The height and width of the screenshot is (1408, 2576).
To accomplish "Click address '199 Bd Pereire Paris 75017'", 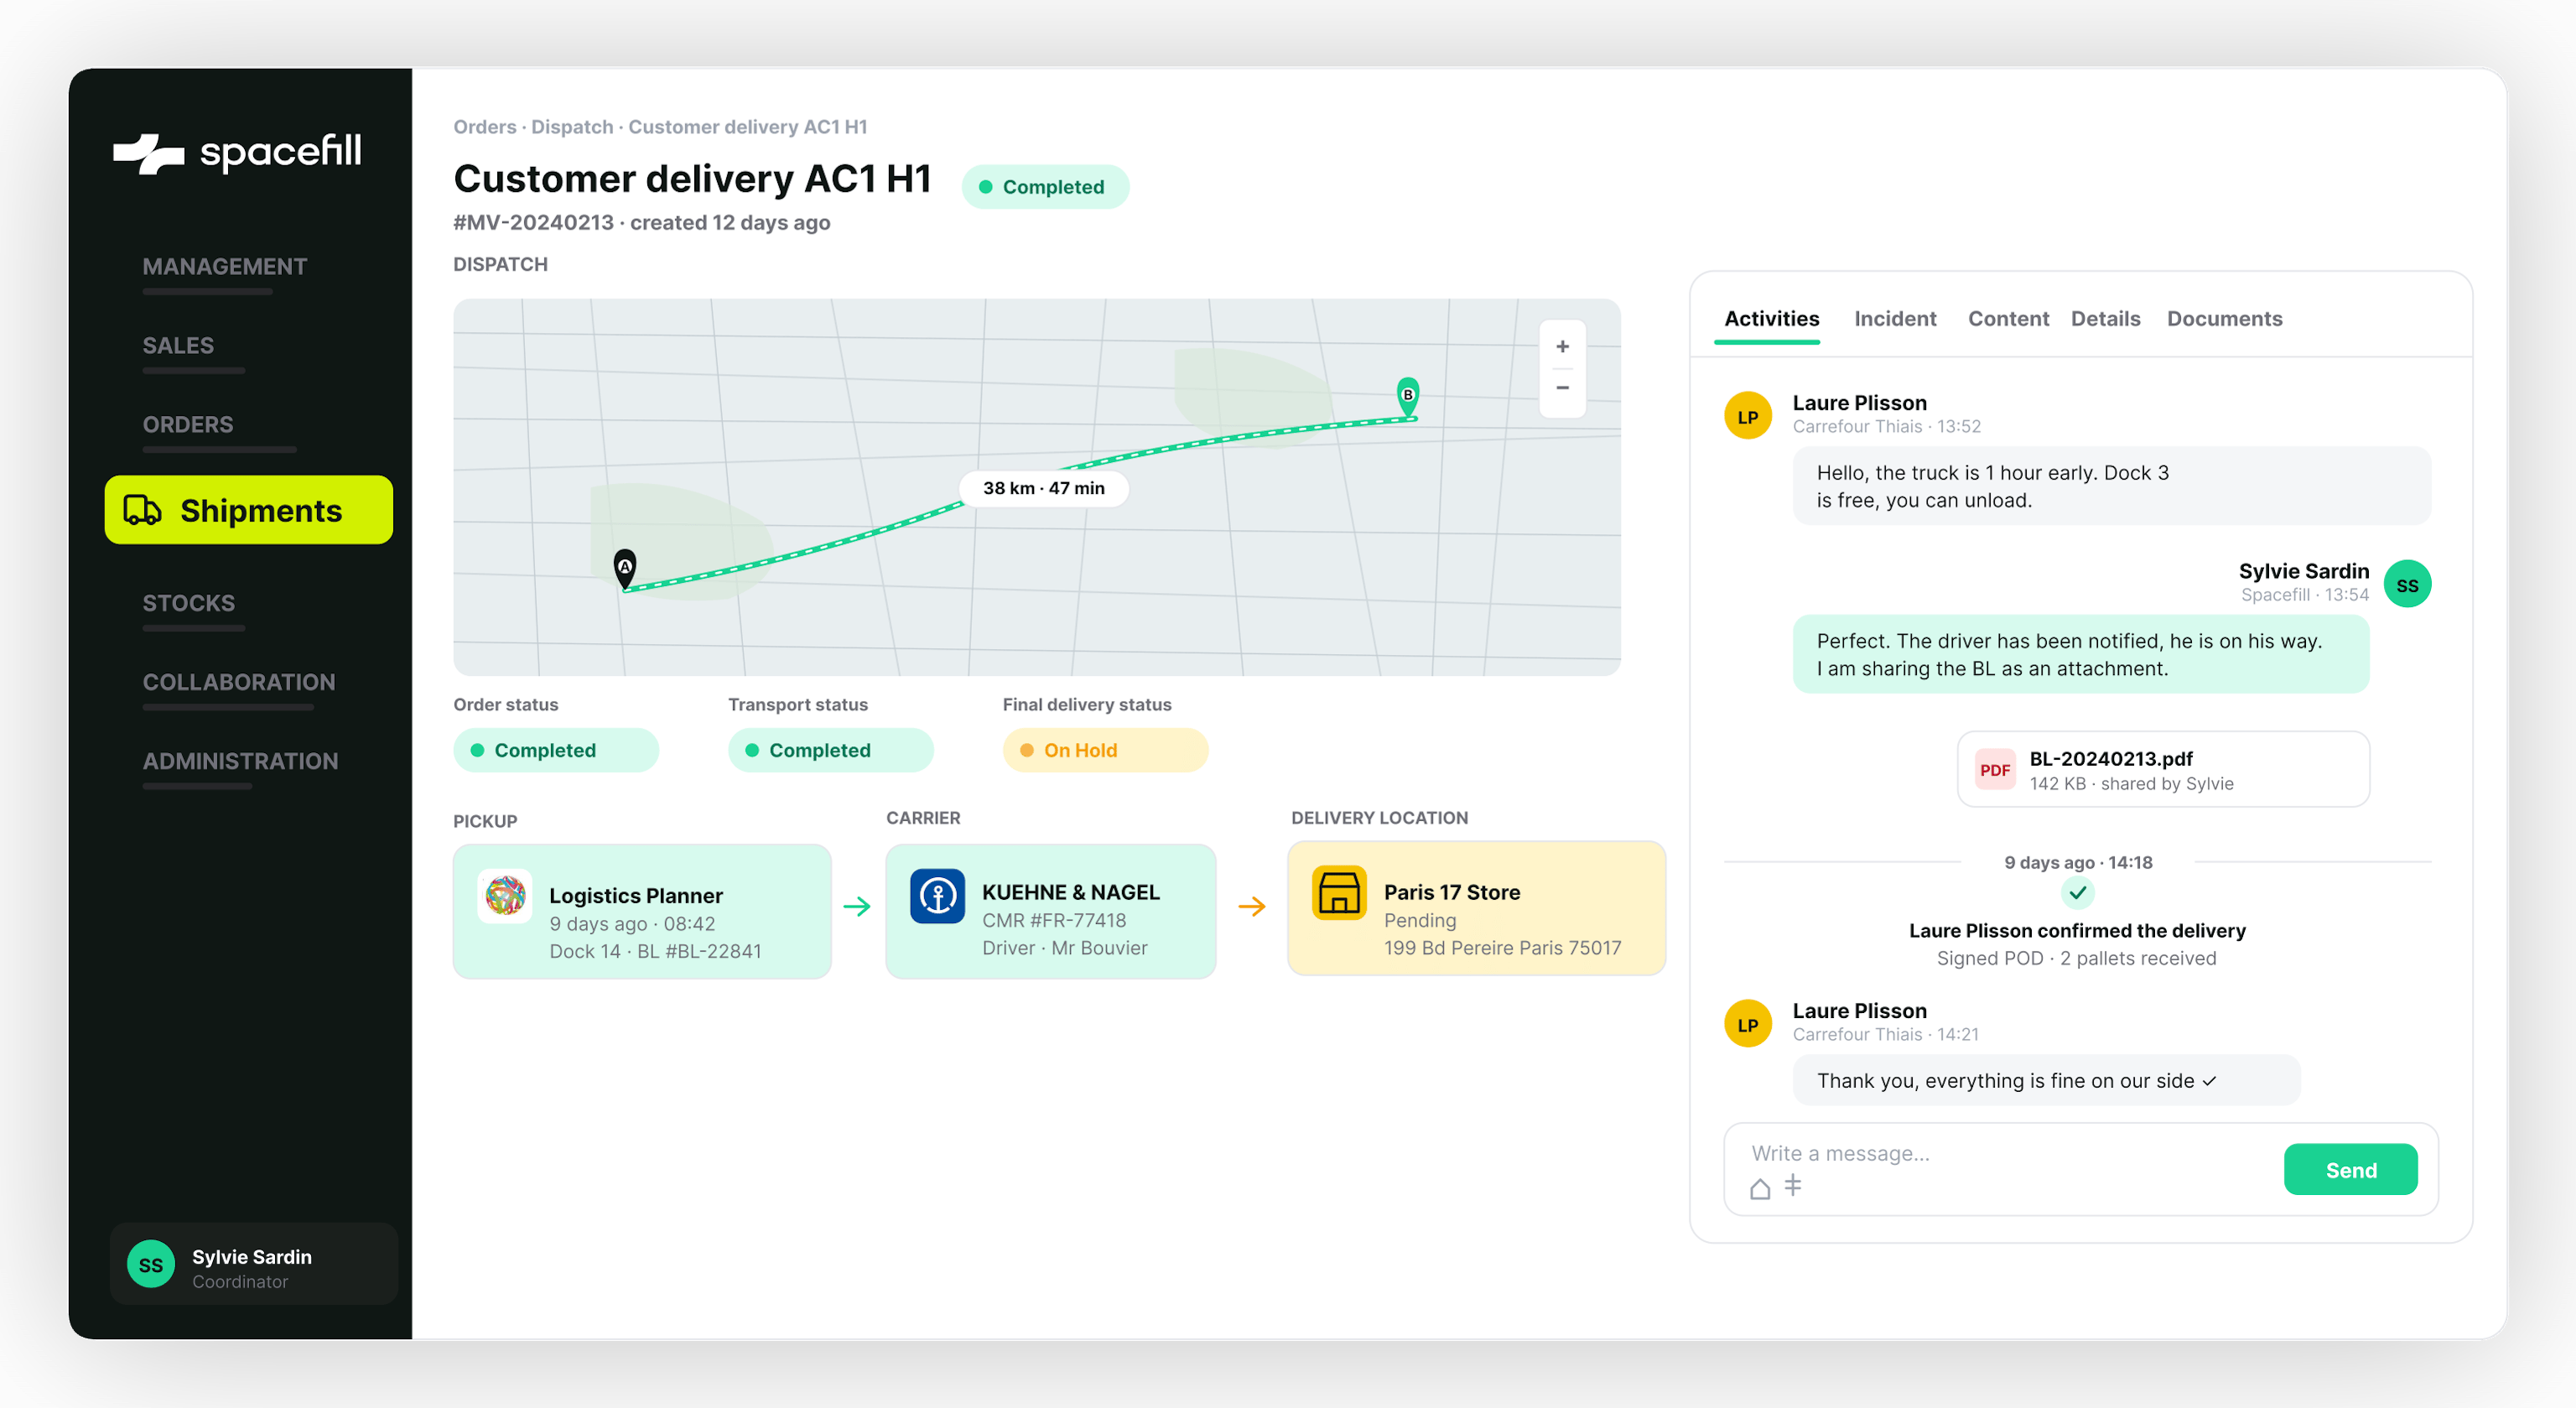I will [x=1502, y=947].
